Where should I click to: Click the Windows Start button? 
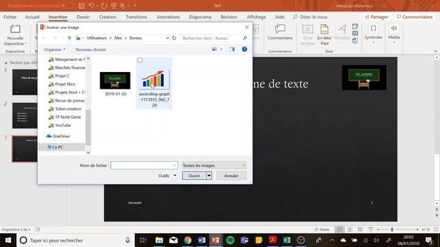[8, 240]
